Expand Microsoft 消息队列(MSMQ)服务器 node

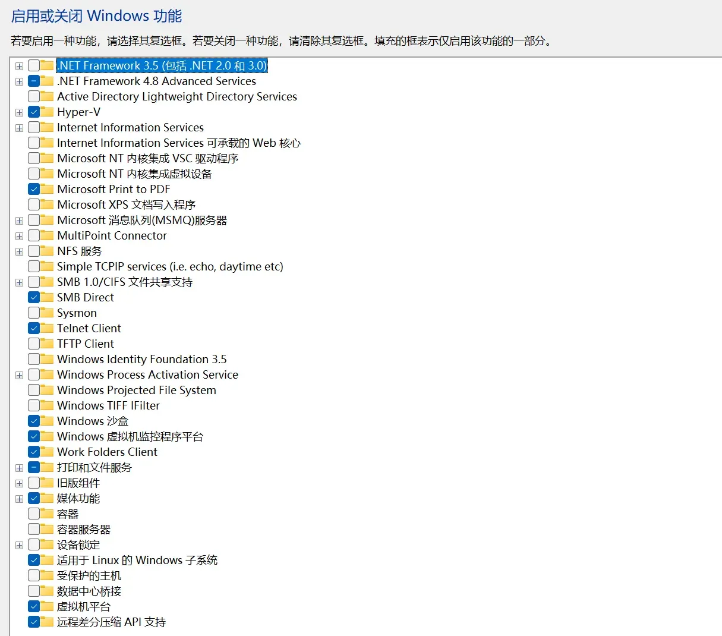(20, 221)
